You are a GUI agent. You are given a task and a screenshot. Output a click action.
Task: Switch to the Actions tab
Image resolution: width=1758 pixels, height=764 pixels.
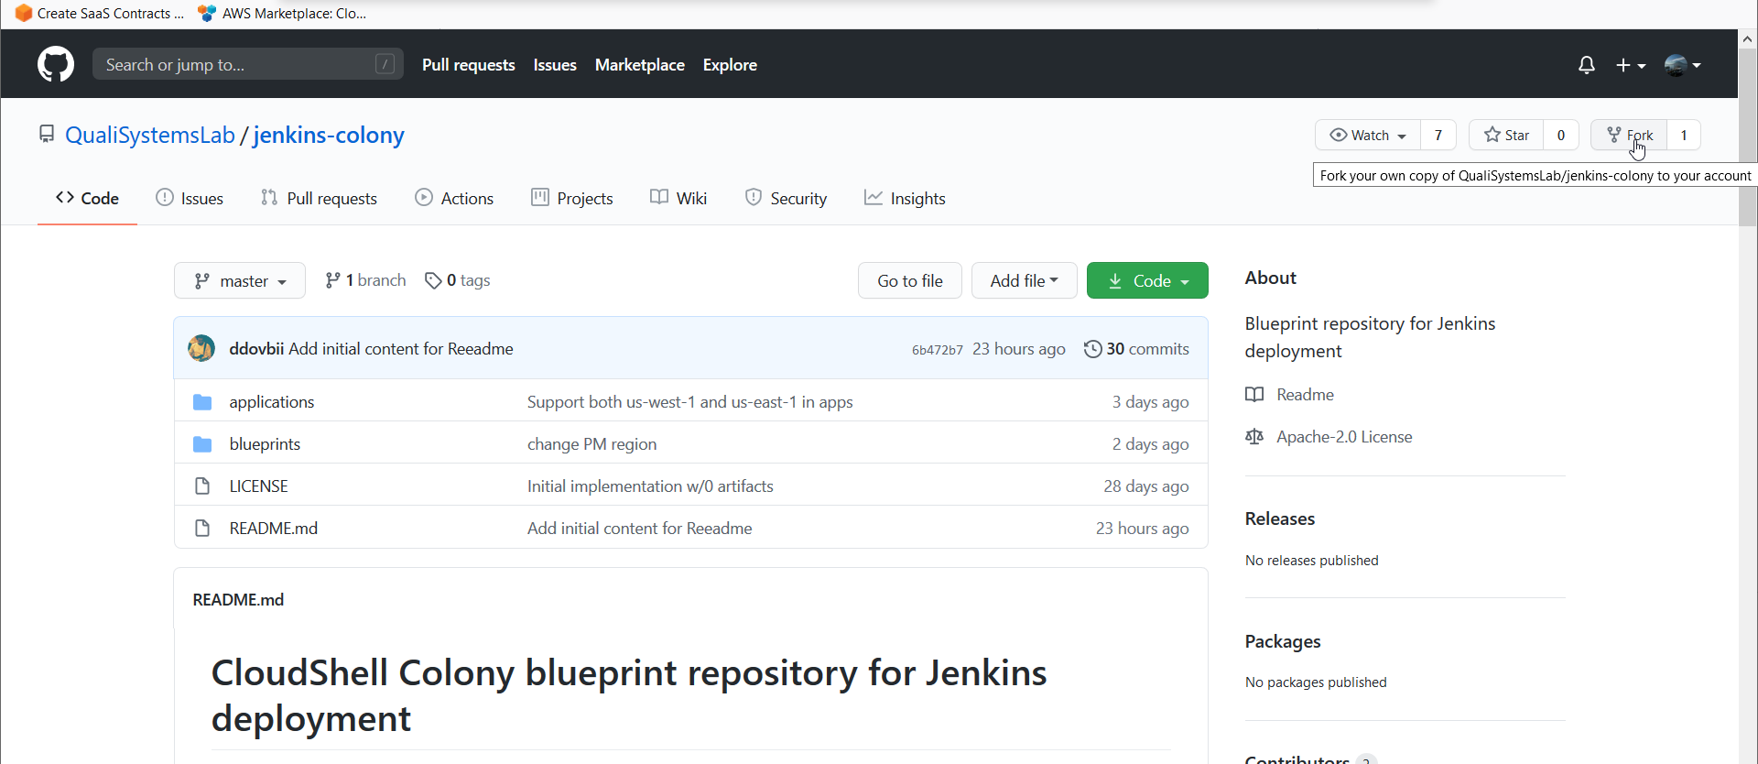click(x=454, y=198)
